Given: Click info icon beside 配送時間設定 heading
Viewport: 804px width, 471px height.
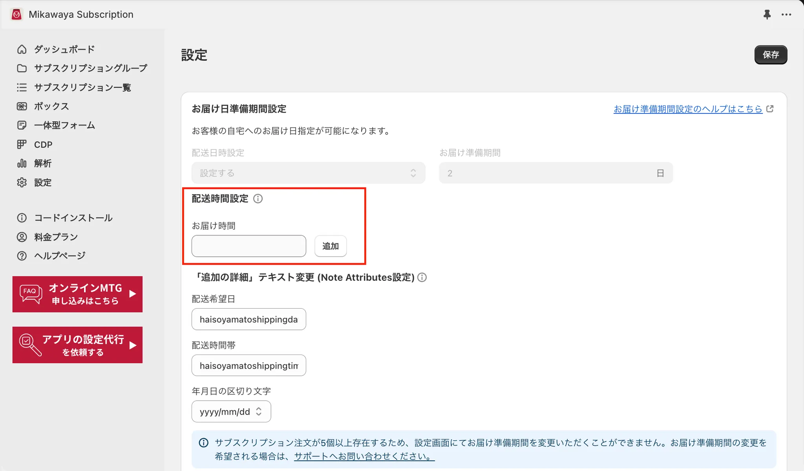Looking at the screenshot, I should [258, 199].
